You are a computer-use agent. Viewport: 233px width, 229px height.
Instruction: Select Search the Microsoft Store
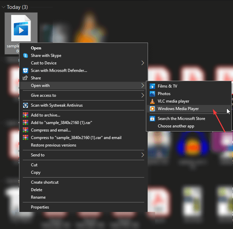(x=189, y=119)
